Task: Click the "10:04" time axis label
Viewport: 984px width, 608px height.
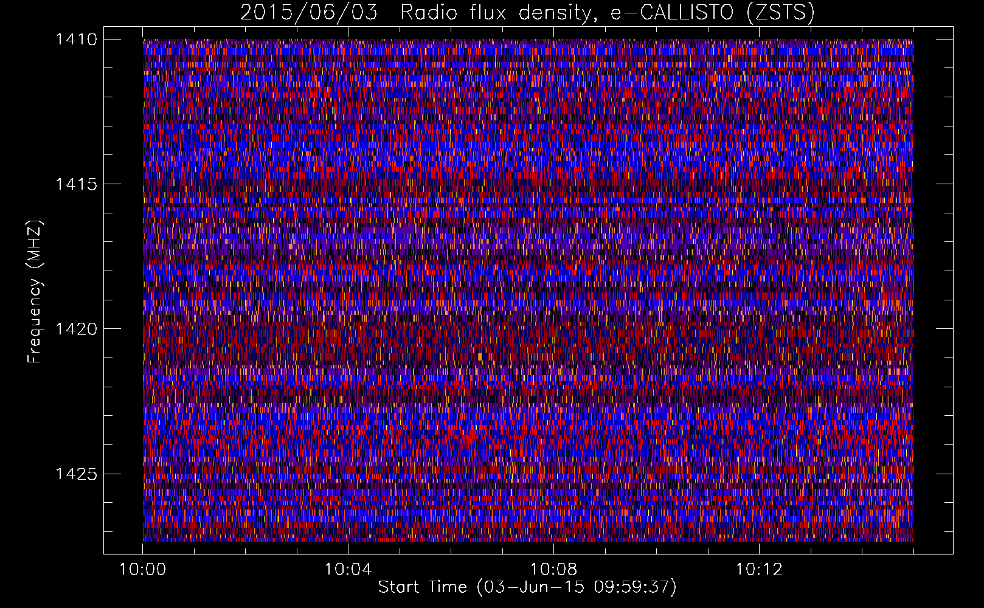Action: point(348,570)
